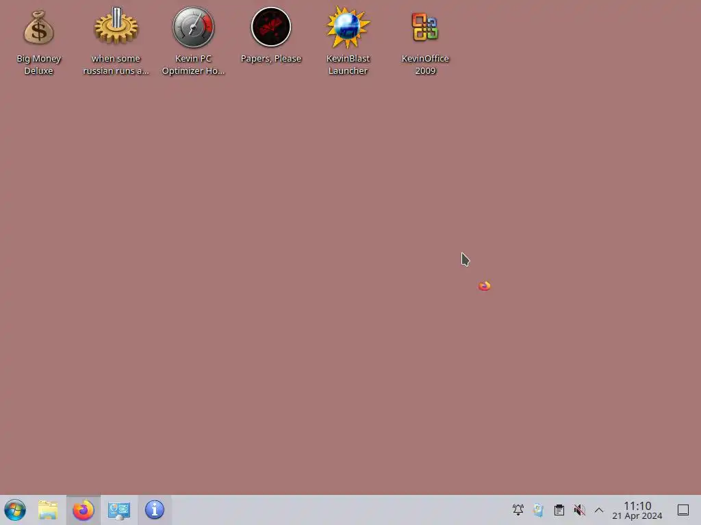Click the "Kevin PC Optimizer Ho..." label

click(x=193, y=65)
